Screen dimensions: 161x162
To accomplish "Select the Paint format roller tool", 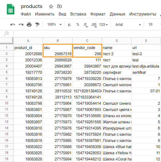I will (38, 25).
